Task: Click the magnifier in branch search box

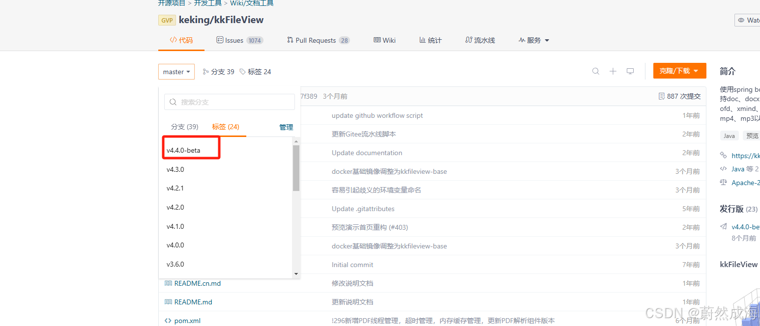Action: pyautogui.click(x=173, y=102)
